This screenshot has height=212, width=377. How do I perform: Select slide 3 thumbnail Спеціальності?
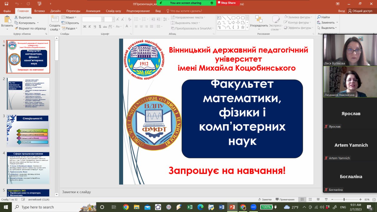[x=28, y=131]
